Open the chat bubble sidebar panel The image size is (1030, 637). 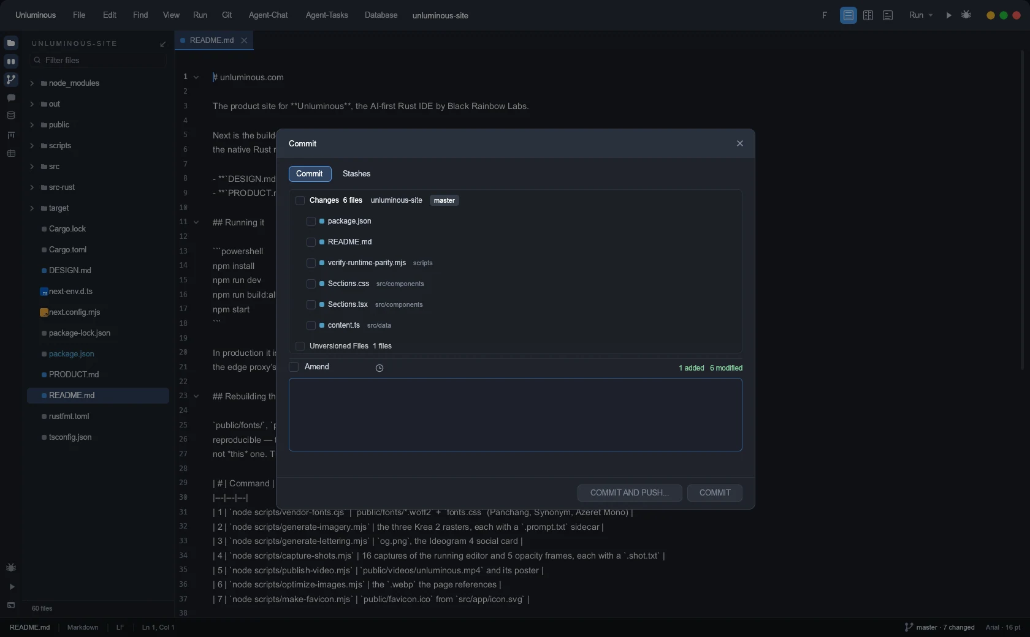[x=11, y=98]
